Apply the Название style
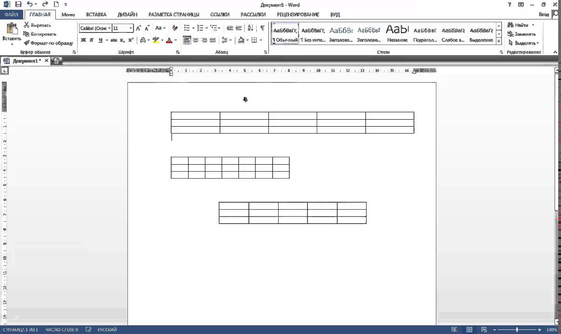The height and width of the screenshot is (334, 561). click(397, 34)
